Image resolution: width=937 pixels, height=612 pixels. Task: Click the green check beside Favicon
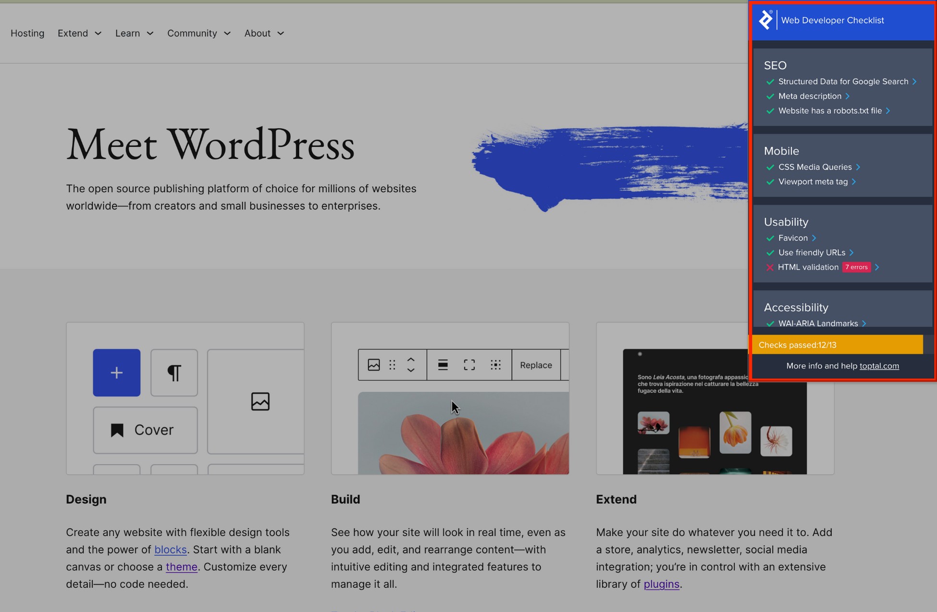click(770, 238)
